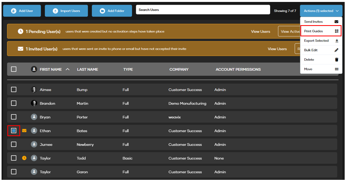This screenshot has height=181, width=345.
Task: Check the box for Bryan Porter
Action: pyautogui.click(x=14, y=117)
